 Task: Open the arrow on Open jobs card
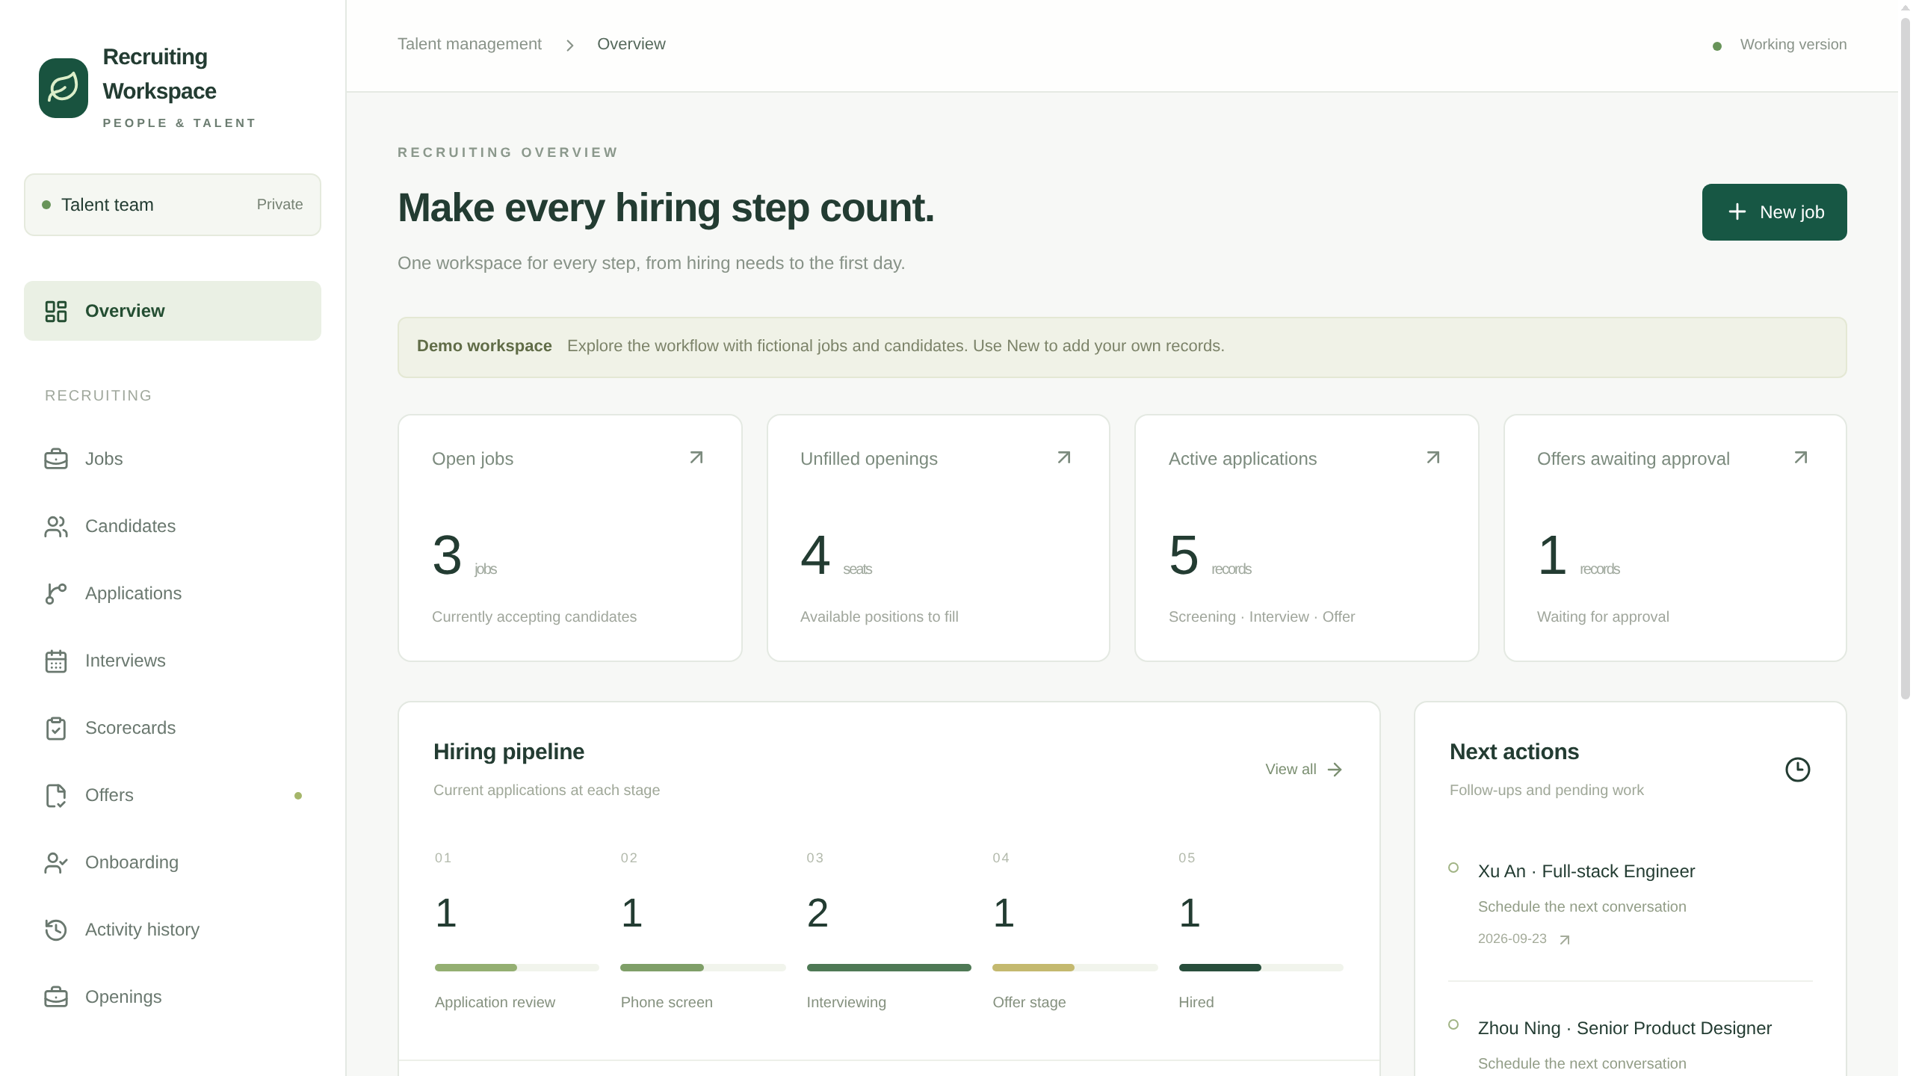tap(696, 457)
